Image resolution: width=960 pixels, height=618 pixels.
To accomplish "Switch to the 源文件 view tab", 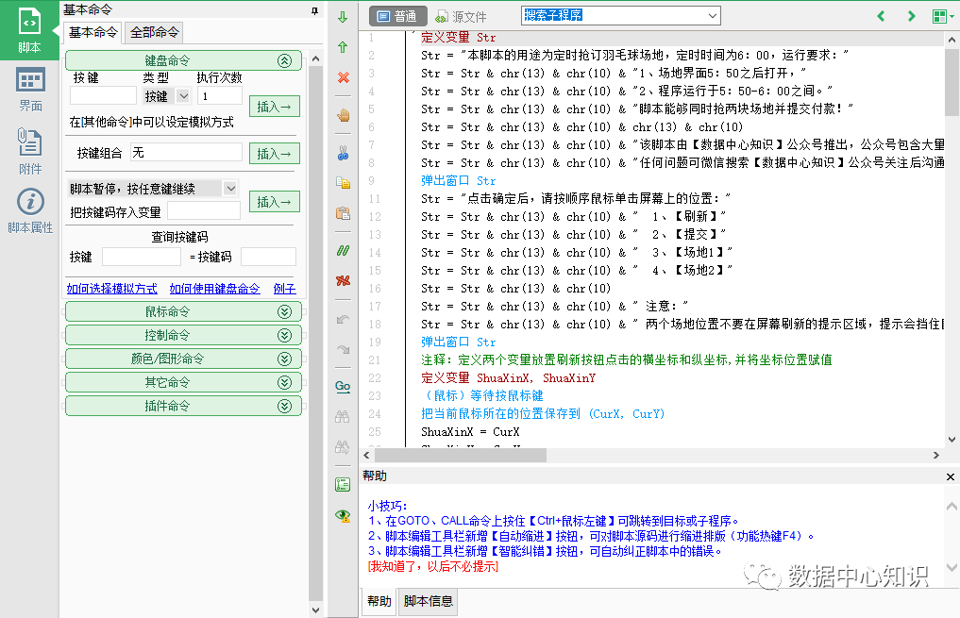I will pos(462,17).
